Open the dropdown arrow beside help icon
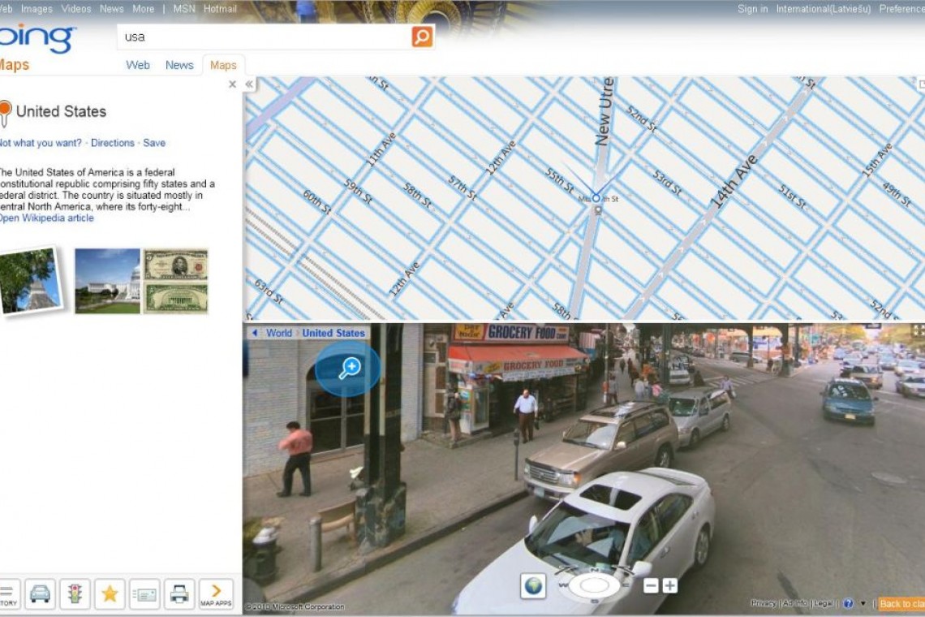The height and width of the screenshot is (617, 925). coord(863,603)
